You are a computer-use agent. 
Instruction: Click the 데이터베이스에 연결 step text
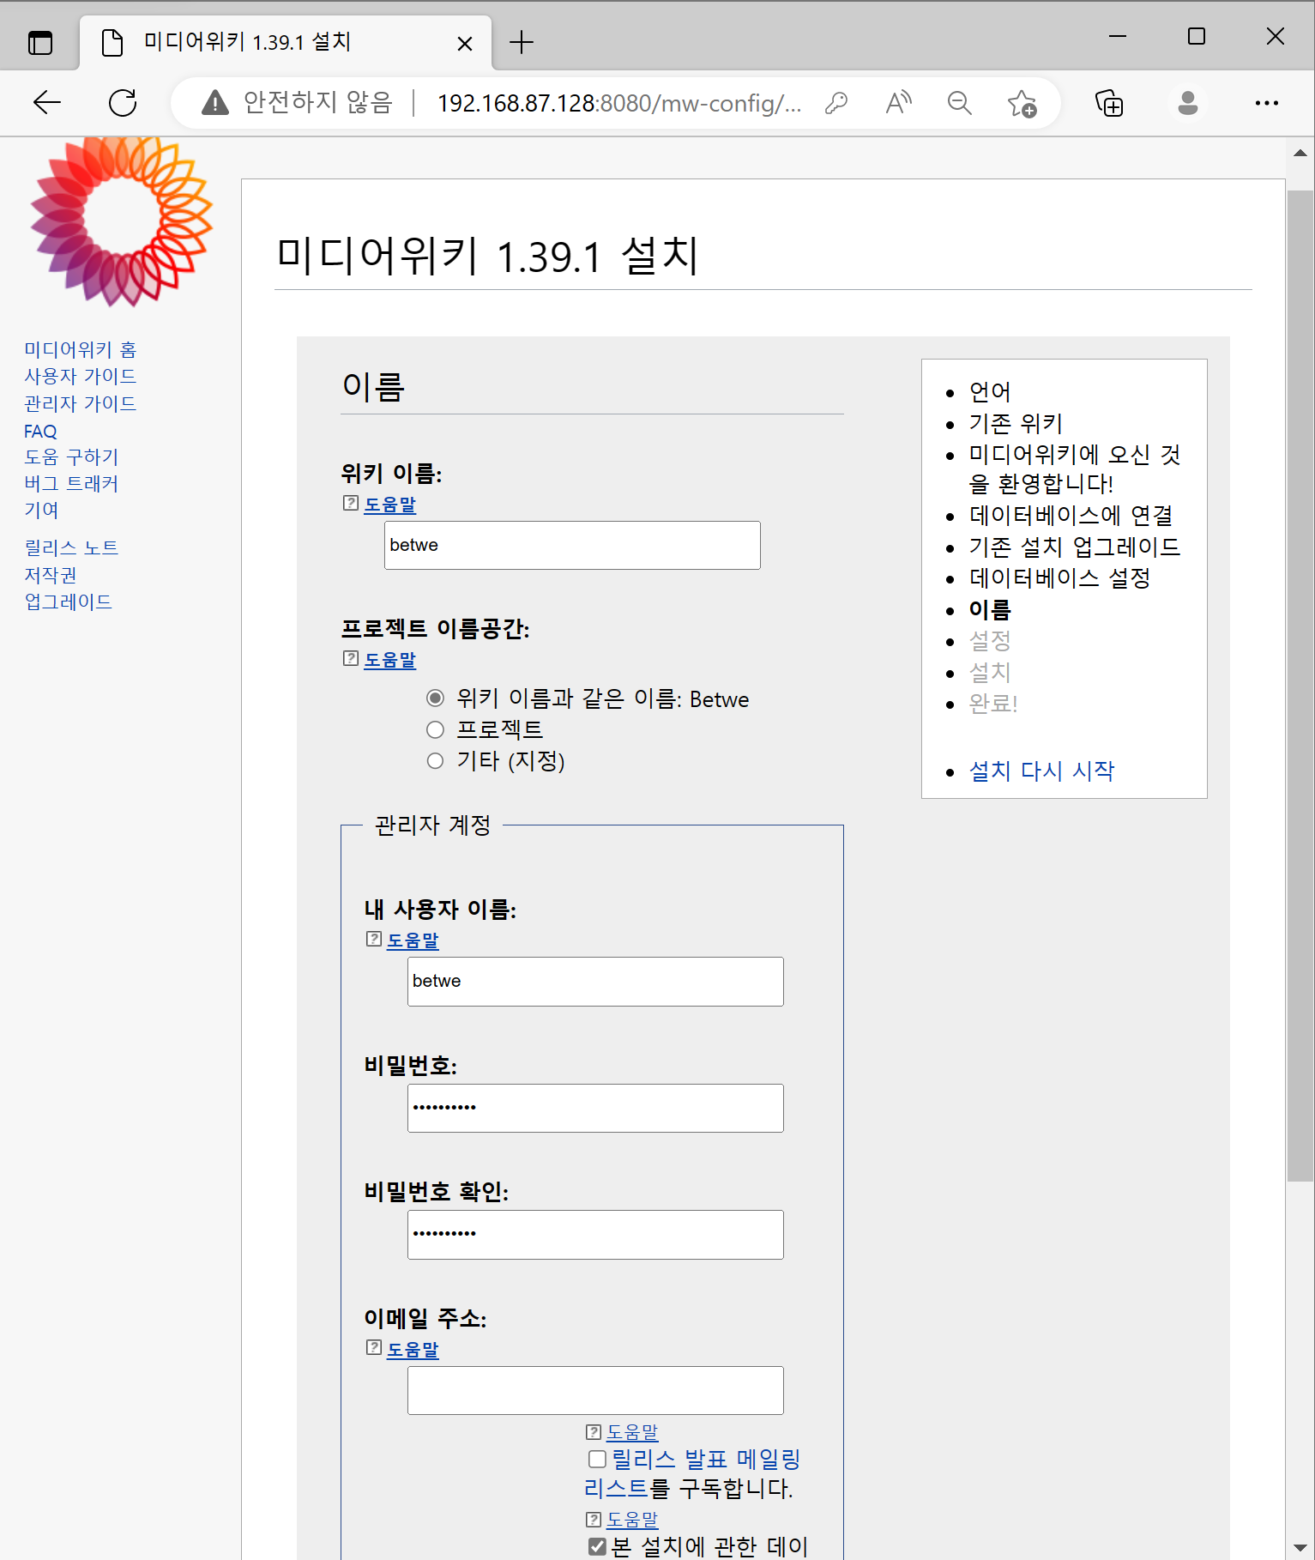coord(1071,515)
